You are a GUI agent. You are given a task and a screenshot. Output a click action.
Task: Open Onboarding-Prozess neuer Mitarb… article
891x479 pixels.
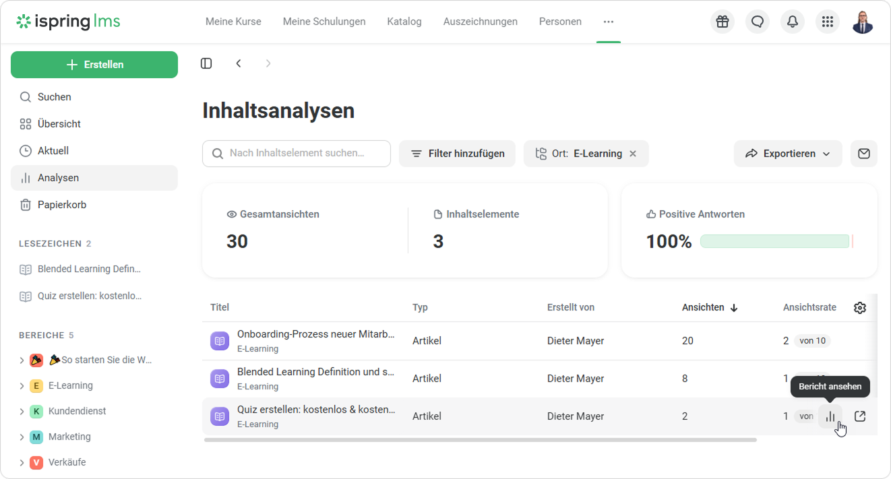pyautogui.click(x=316, y=335)
